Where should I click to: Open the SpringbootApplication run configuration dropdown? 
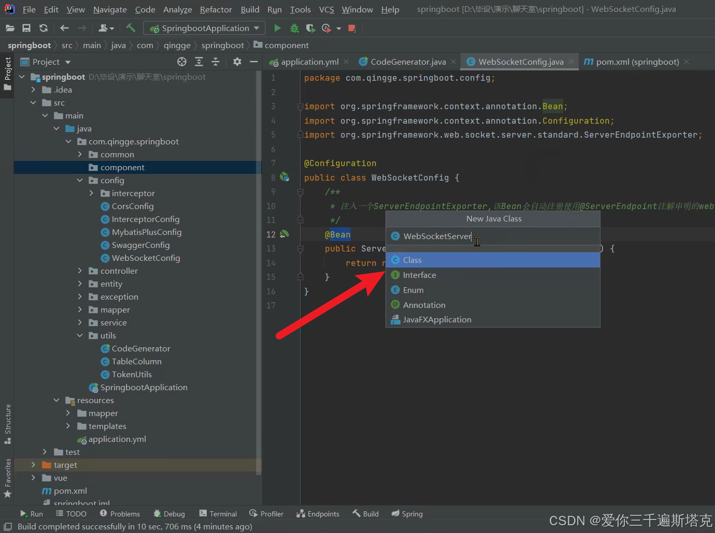tap(204, 28)
